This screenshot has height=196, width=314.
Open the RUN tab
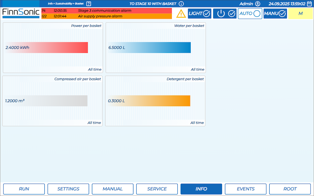pyautogui.click(x=24, y=189)
